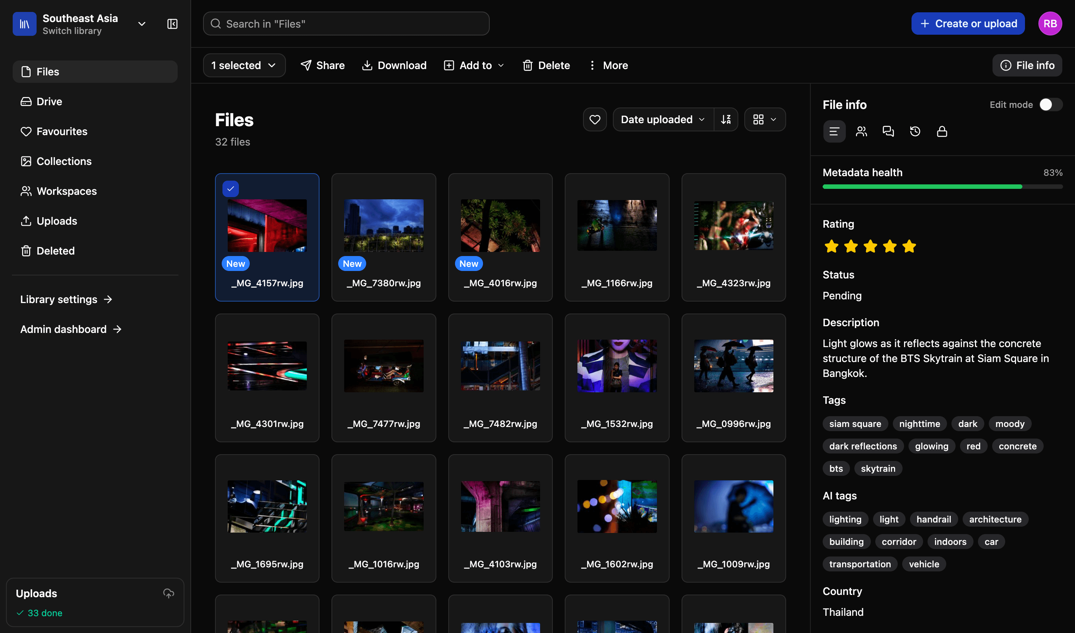Open Workspaces in the sidebar
This screenshot has width=1075, height=633.
point(95,191)
